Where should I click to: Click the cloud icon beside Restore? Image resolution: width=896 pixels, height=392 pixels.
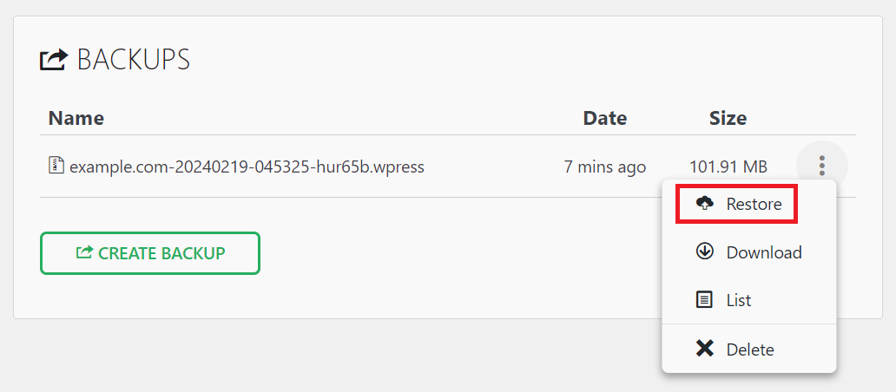coord(705,203)
